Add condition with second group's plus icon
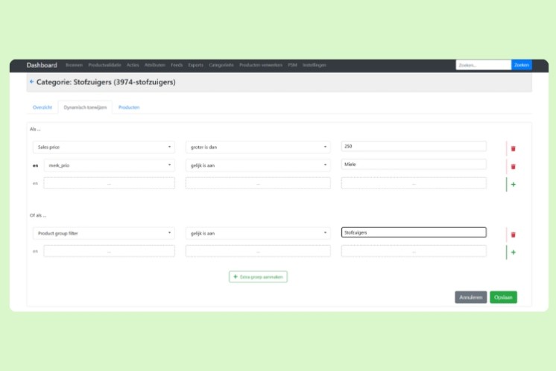 tap(513, 252)
